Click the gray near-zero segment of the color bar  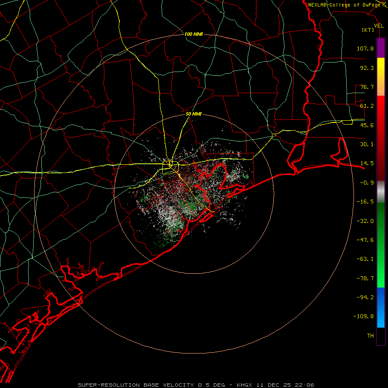[381, 192]
